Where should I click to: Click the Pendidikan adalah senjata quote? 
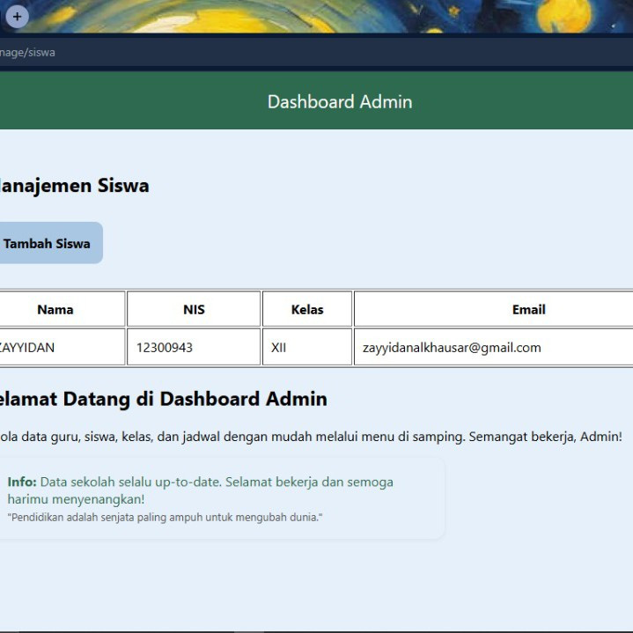pos(165,518)
